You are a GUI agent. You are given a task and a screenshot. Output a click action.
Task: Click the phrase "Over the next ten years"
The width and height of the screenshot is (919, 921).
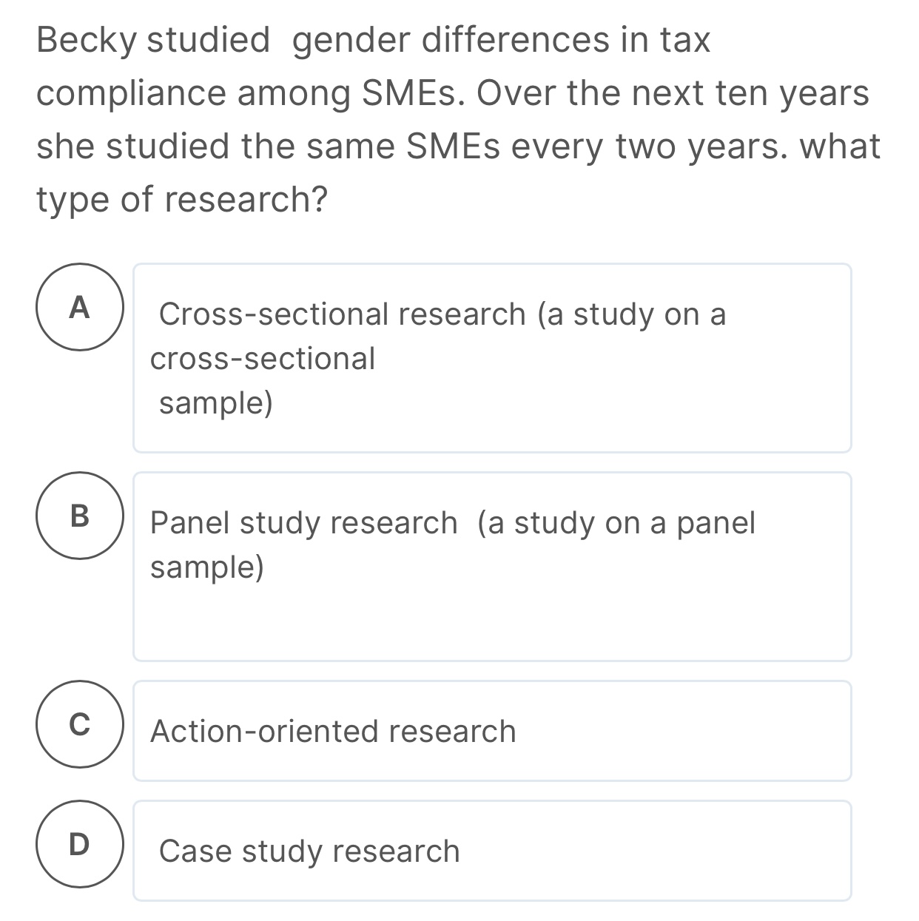point(673,93)
